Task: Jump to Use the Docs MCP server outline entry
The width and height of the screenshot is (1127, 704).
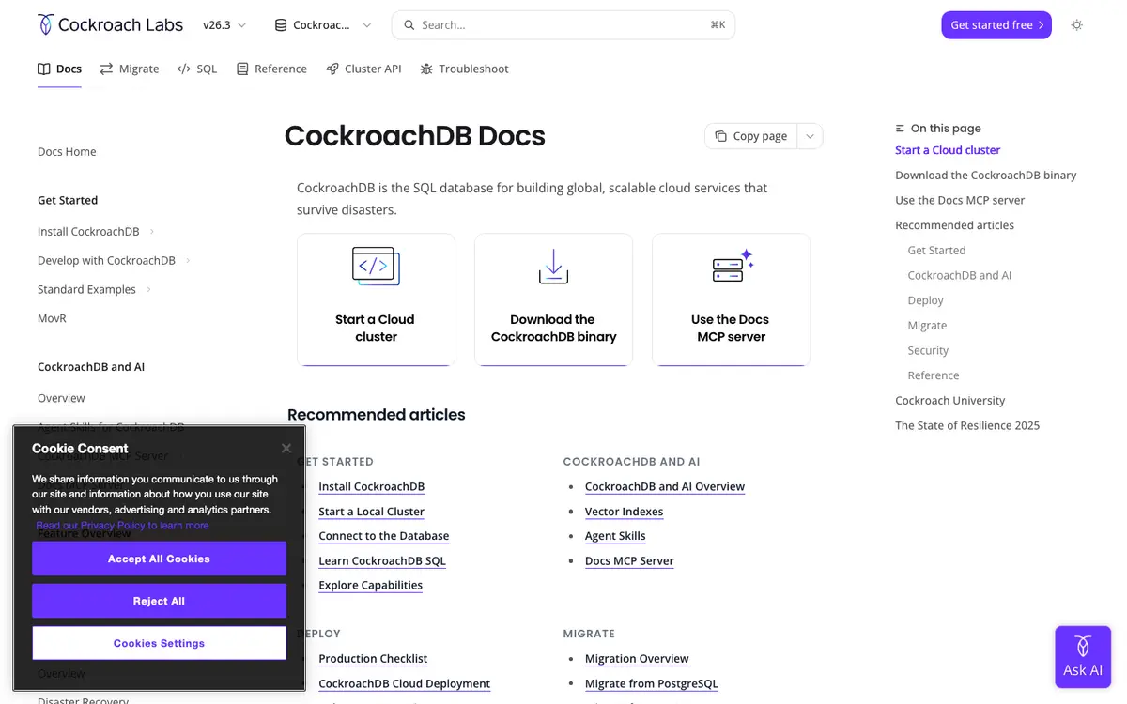Action: tap(960, 200)
